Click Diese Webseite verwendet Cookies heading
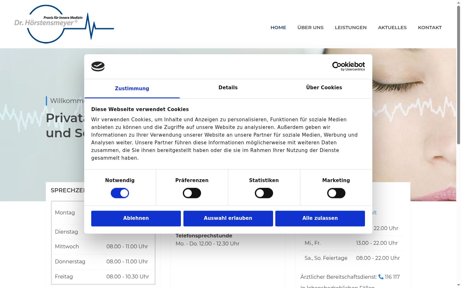This screenshot has height=288, width=461. tap(140, 109)
